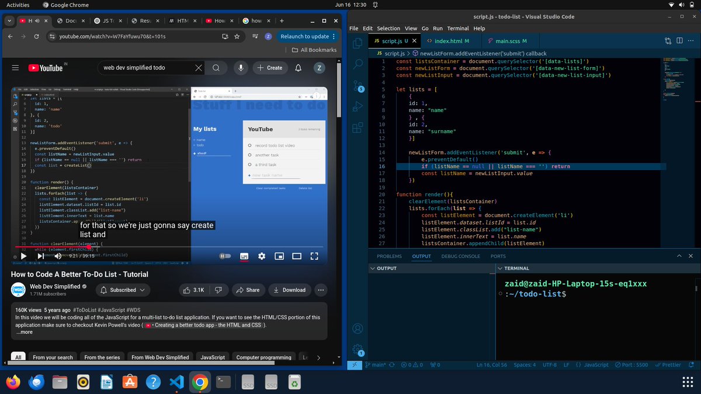Open the Run and Debug view
This screenshot has width=701, height=394.
click(x=358, y=107)
